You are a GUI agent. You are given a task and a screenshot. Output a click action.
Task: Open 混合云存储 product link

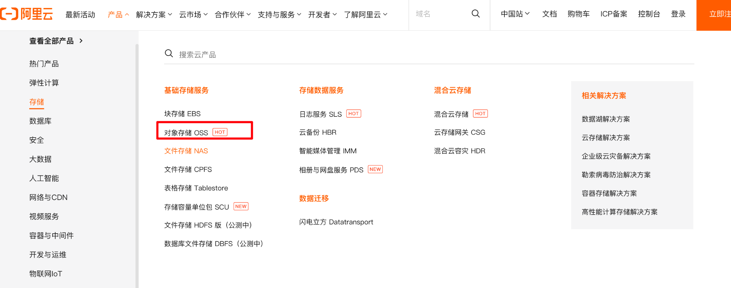[x=451, y=114]
